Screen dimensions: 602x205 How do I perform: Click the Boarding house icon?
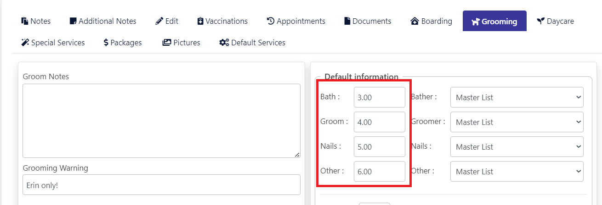coord(415,21)
